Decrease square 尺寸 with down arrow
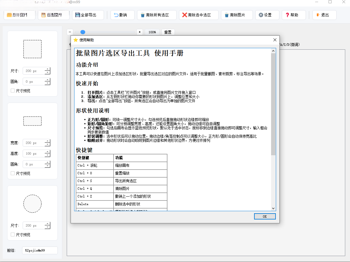This screenshot has width=350, height=262. coord(47,73)
